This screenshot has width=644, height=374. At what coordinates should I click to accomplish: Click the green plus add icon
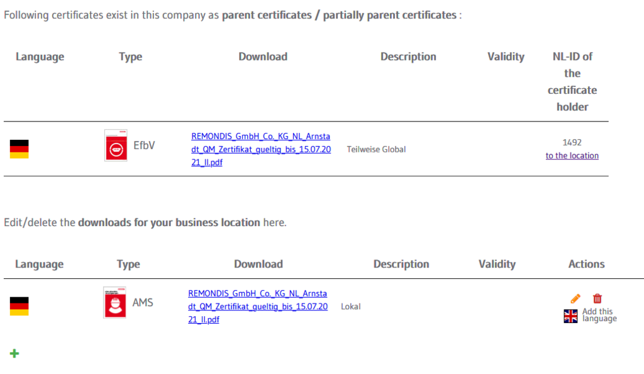pos(14,353)
